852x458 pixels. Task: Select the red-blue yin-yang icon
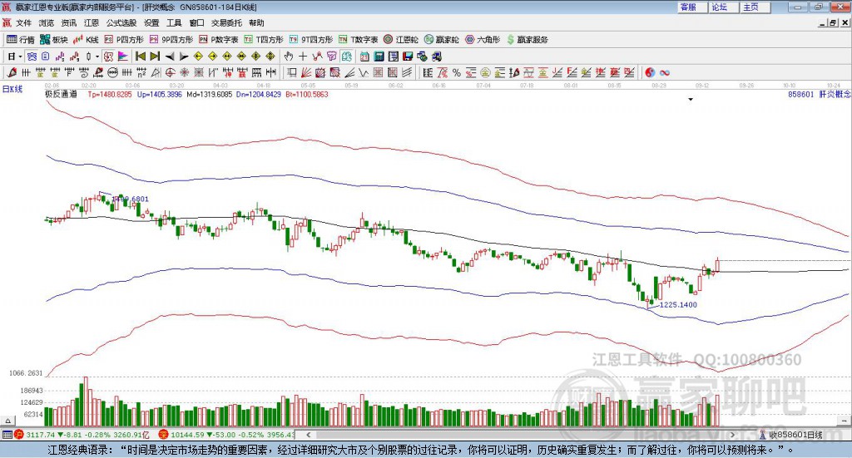(650, 72)
